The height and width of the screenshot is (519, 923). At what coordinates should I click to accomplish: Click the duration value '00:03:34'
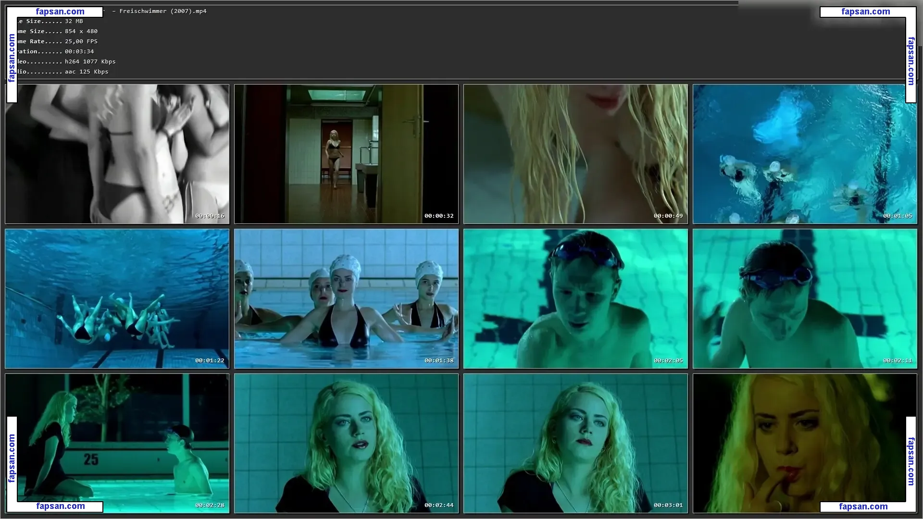[79, 51]
